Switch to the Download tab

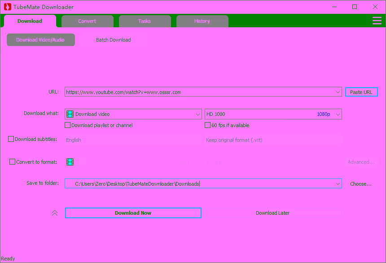tap(30, 21)
